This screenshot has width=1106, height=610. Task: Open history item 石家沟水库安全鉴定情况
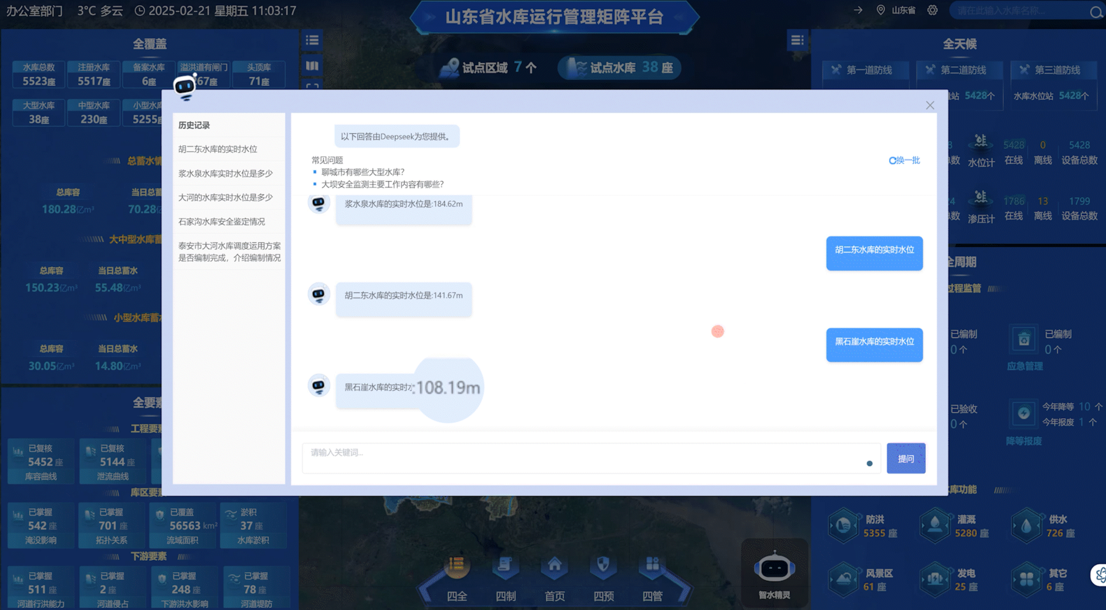coord(222,222)
